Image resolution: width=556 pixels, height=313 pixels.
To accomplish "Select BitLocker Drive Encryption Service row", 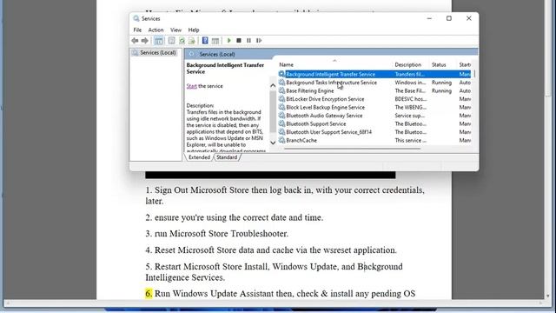I will (374, 99).
